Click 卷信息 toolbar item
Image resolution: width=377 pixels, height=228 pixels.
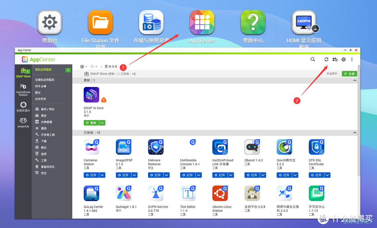[111, 67]
